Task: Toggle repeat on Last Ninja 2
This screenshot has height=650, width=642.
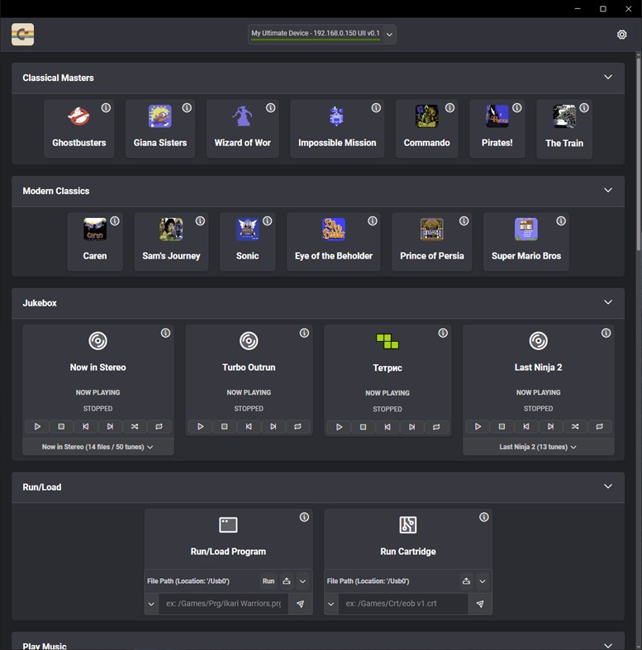Action: [x=600, y=426]
